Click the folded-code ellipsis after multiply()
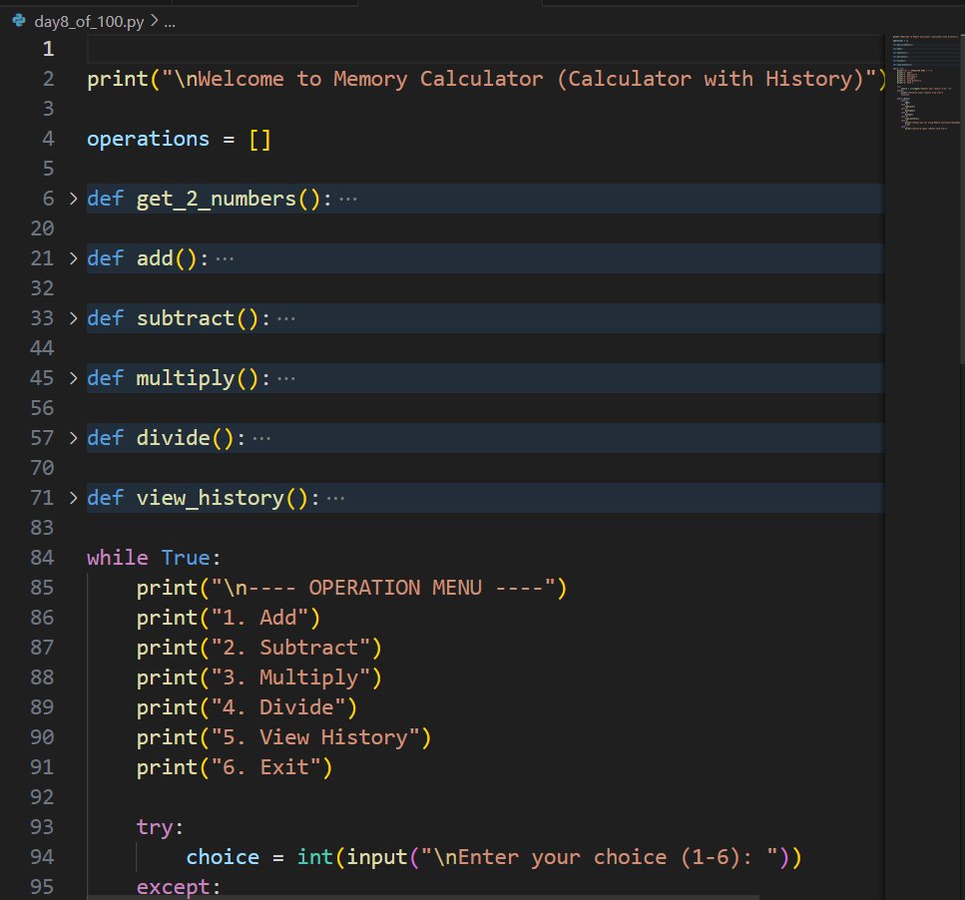The image size is (965, 900). point(286,378)
